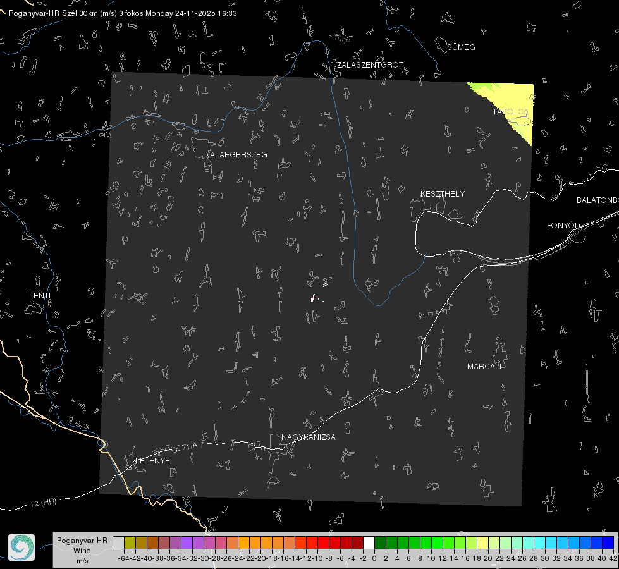619x569 pixels.
Task: Choose the bright green swatch between 10 and 12
Action: [x=437, y=542]
